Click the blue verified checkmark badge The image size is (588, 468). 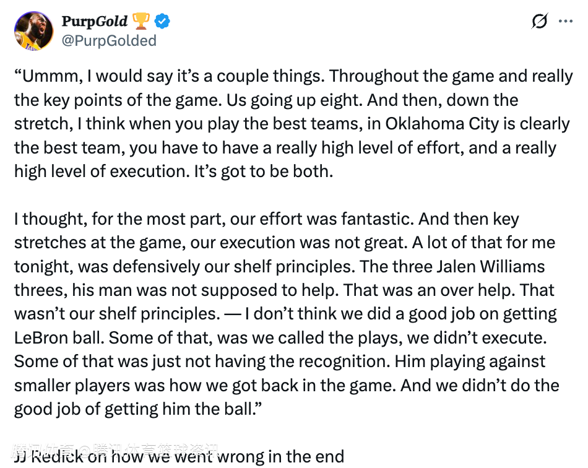pos(162,22)
